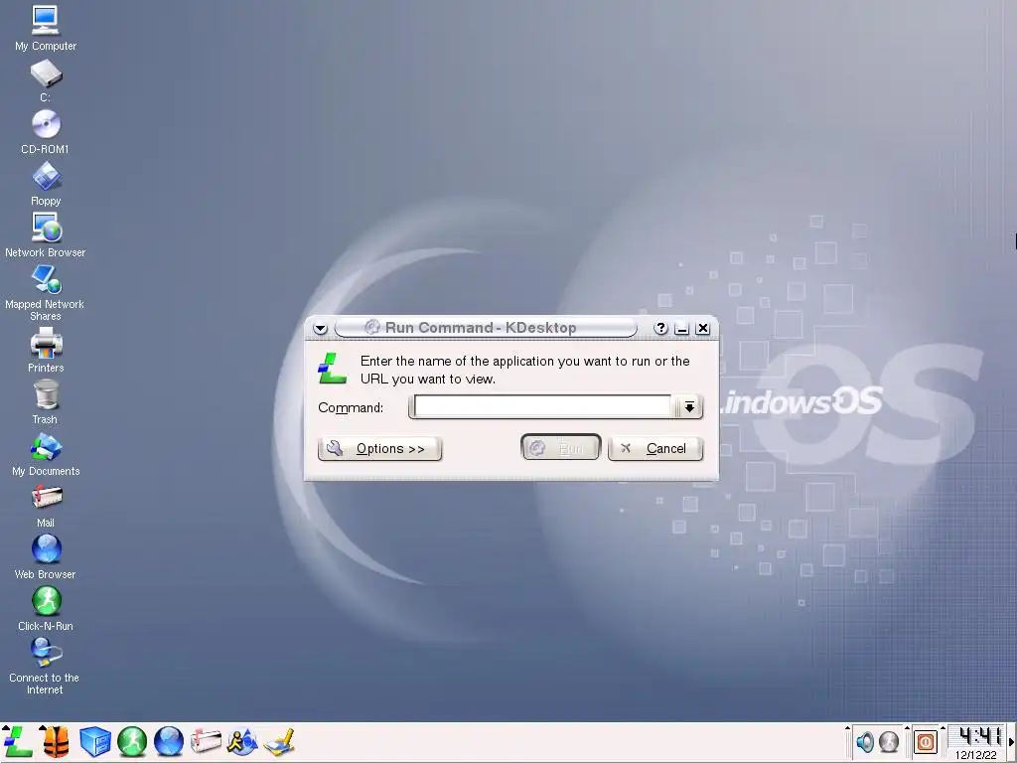This screenshot has height=763, width=1017.
Task: Launch the blue globe browser panel icon
Action: click(169, 741)
